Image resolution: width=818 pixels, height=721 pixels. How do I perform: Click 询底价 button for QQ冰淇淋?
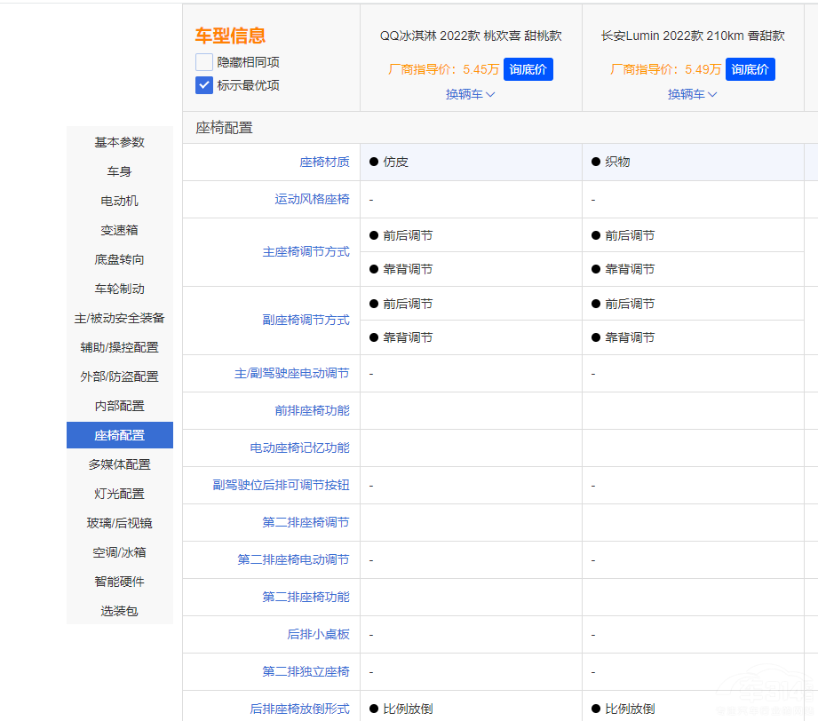click(528, 69)
